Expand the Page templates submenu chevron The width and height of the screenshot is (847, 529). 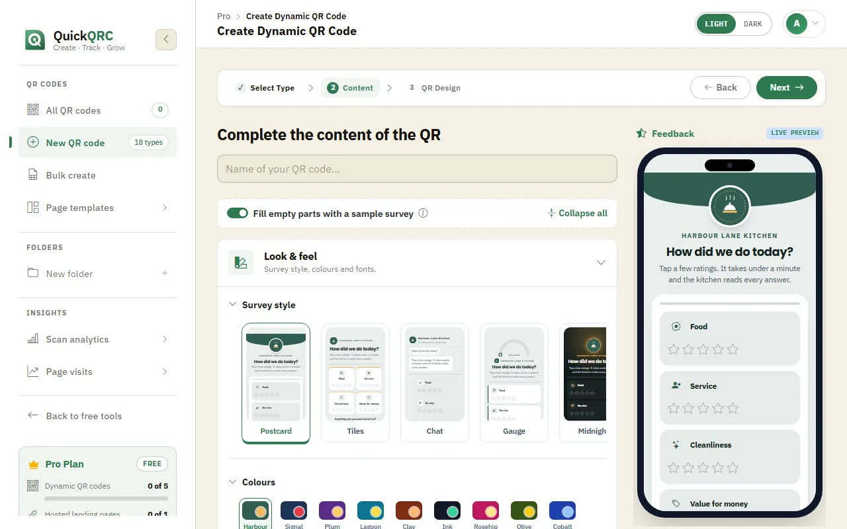click(x=165, y=208)
